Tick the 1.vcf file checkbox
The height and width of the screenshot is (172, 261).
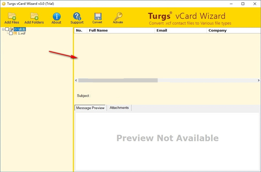pos(11,34)
